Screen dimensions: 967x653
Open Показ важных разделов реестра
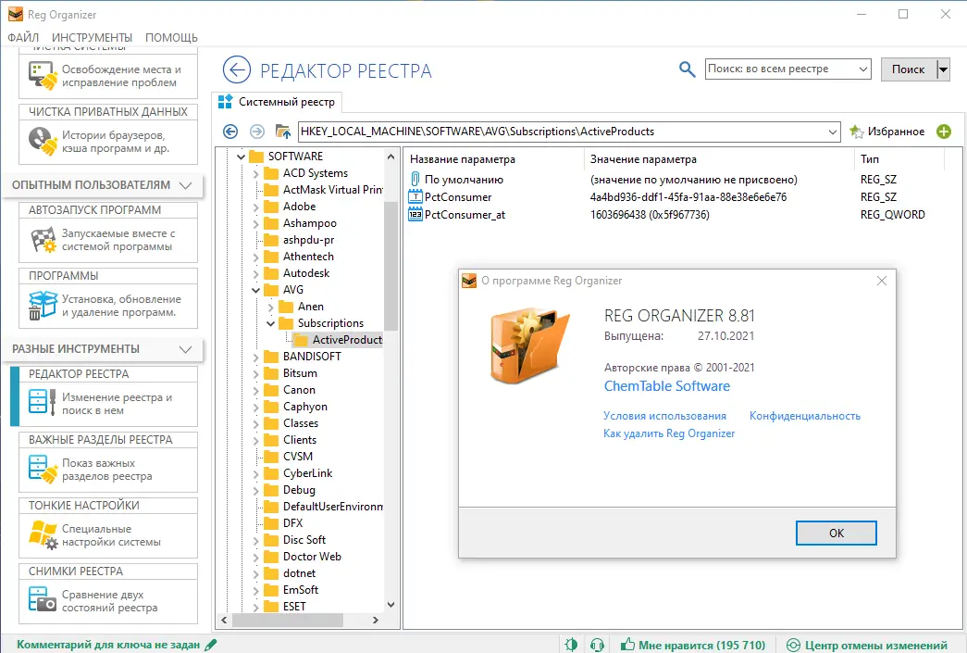(x=108, y=470)
